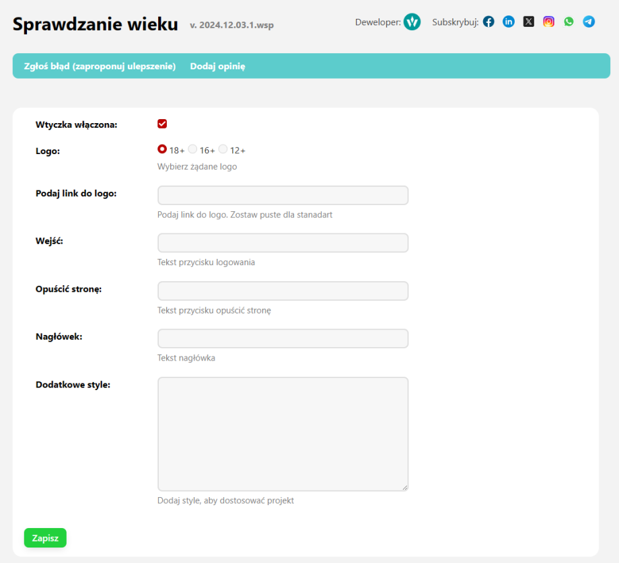Open the Instagram subscription page

pyautogui.click(x=549, y=21)
